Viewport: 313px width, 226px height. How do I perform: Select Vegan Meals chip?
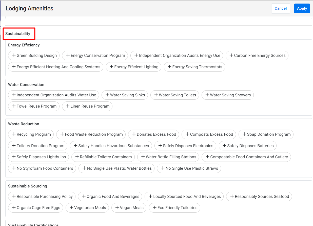point(129,208)
